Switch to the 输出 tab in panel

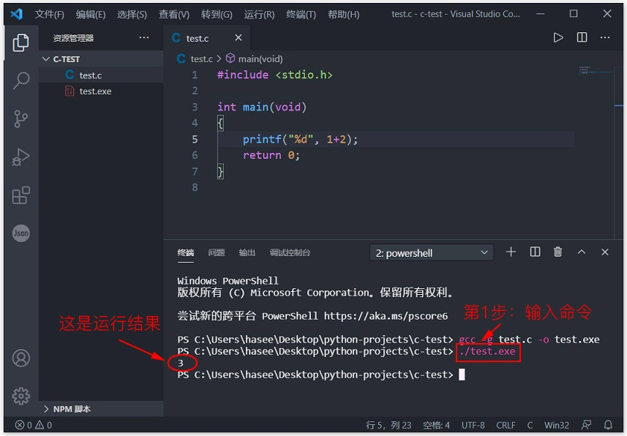pyautogui.click(x=247, y=252)
